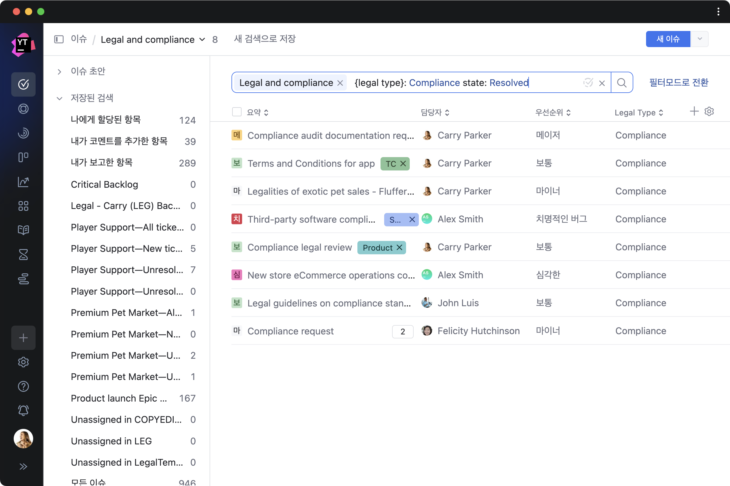Click the 새 검색으로 저장 button
730x486 pixels.
tap(264, 39)
